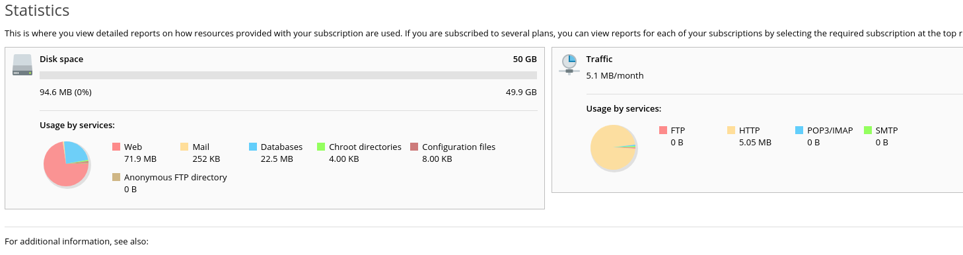Viewport: 963px width, 255px height.
Task: Click the disk space usage progress bar
Action: (288, 75)
